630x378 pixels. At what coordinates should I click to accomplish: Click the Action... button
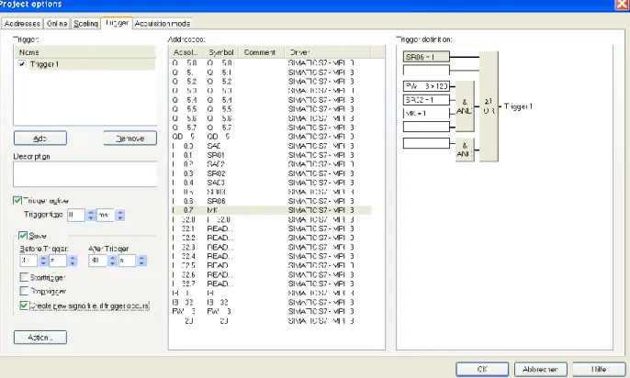[x=40, y=338]
